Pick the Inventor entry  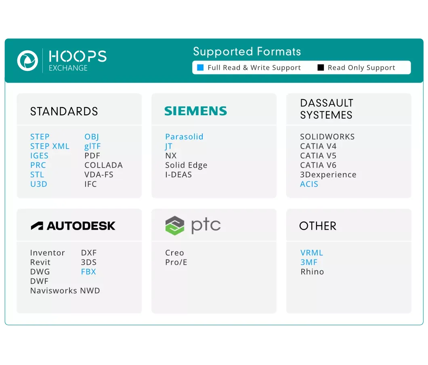(48, 253)
